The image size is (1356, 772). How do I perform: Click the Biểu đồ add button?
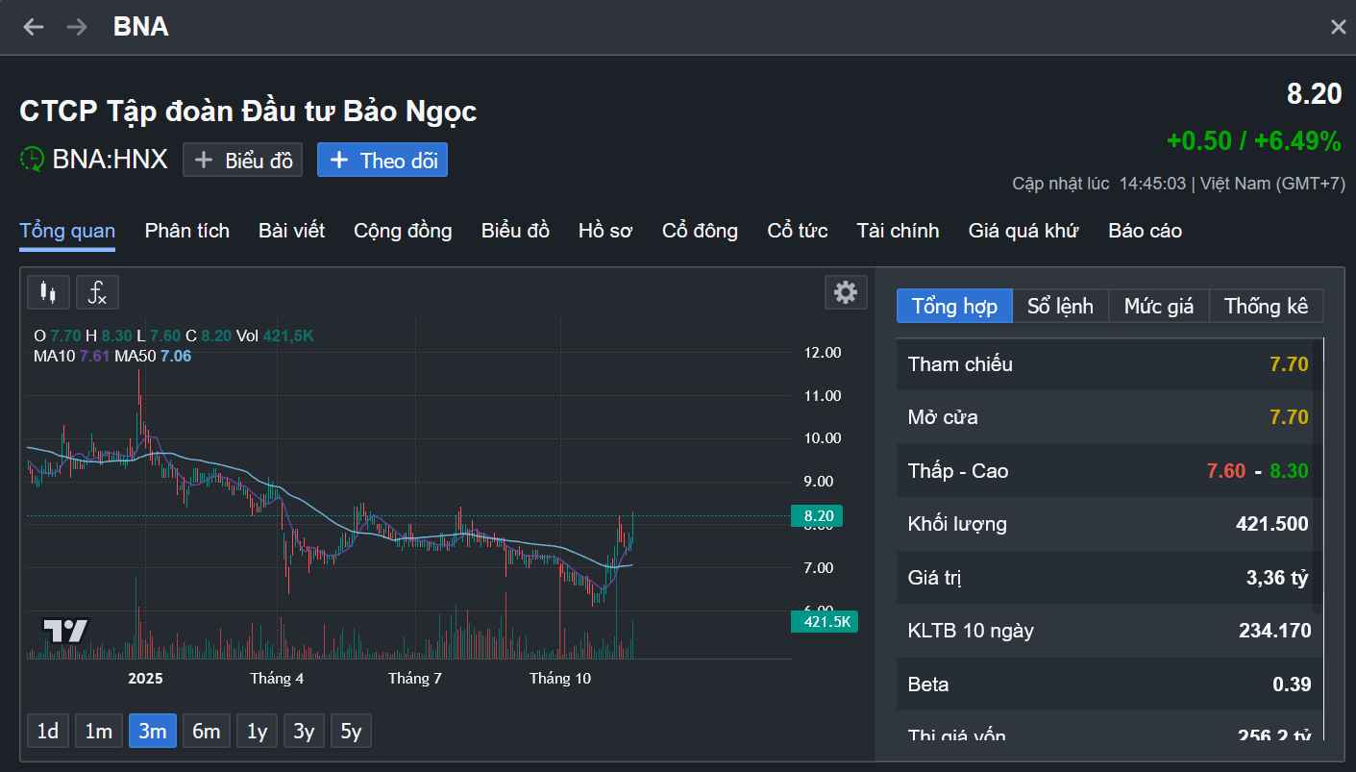coord(243,161)
